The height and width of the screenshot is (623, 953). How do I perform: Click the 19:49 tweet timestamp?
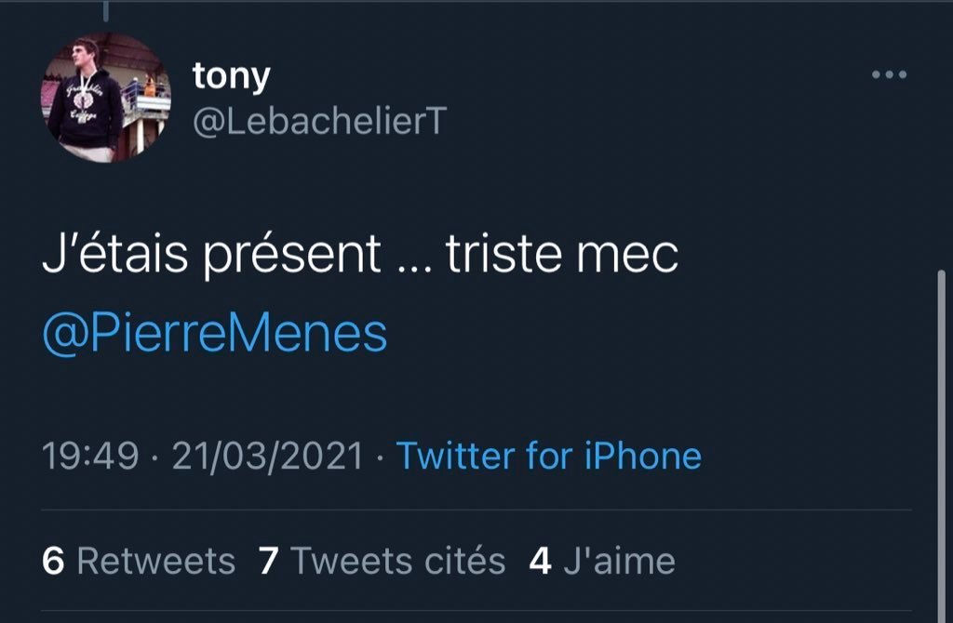90,457
